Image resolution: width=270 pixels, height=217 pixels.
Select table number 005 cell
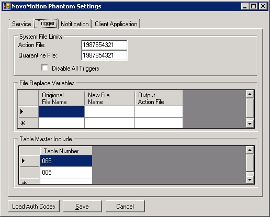pyautogui.click(x=66, y=173)
